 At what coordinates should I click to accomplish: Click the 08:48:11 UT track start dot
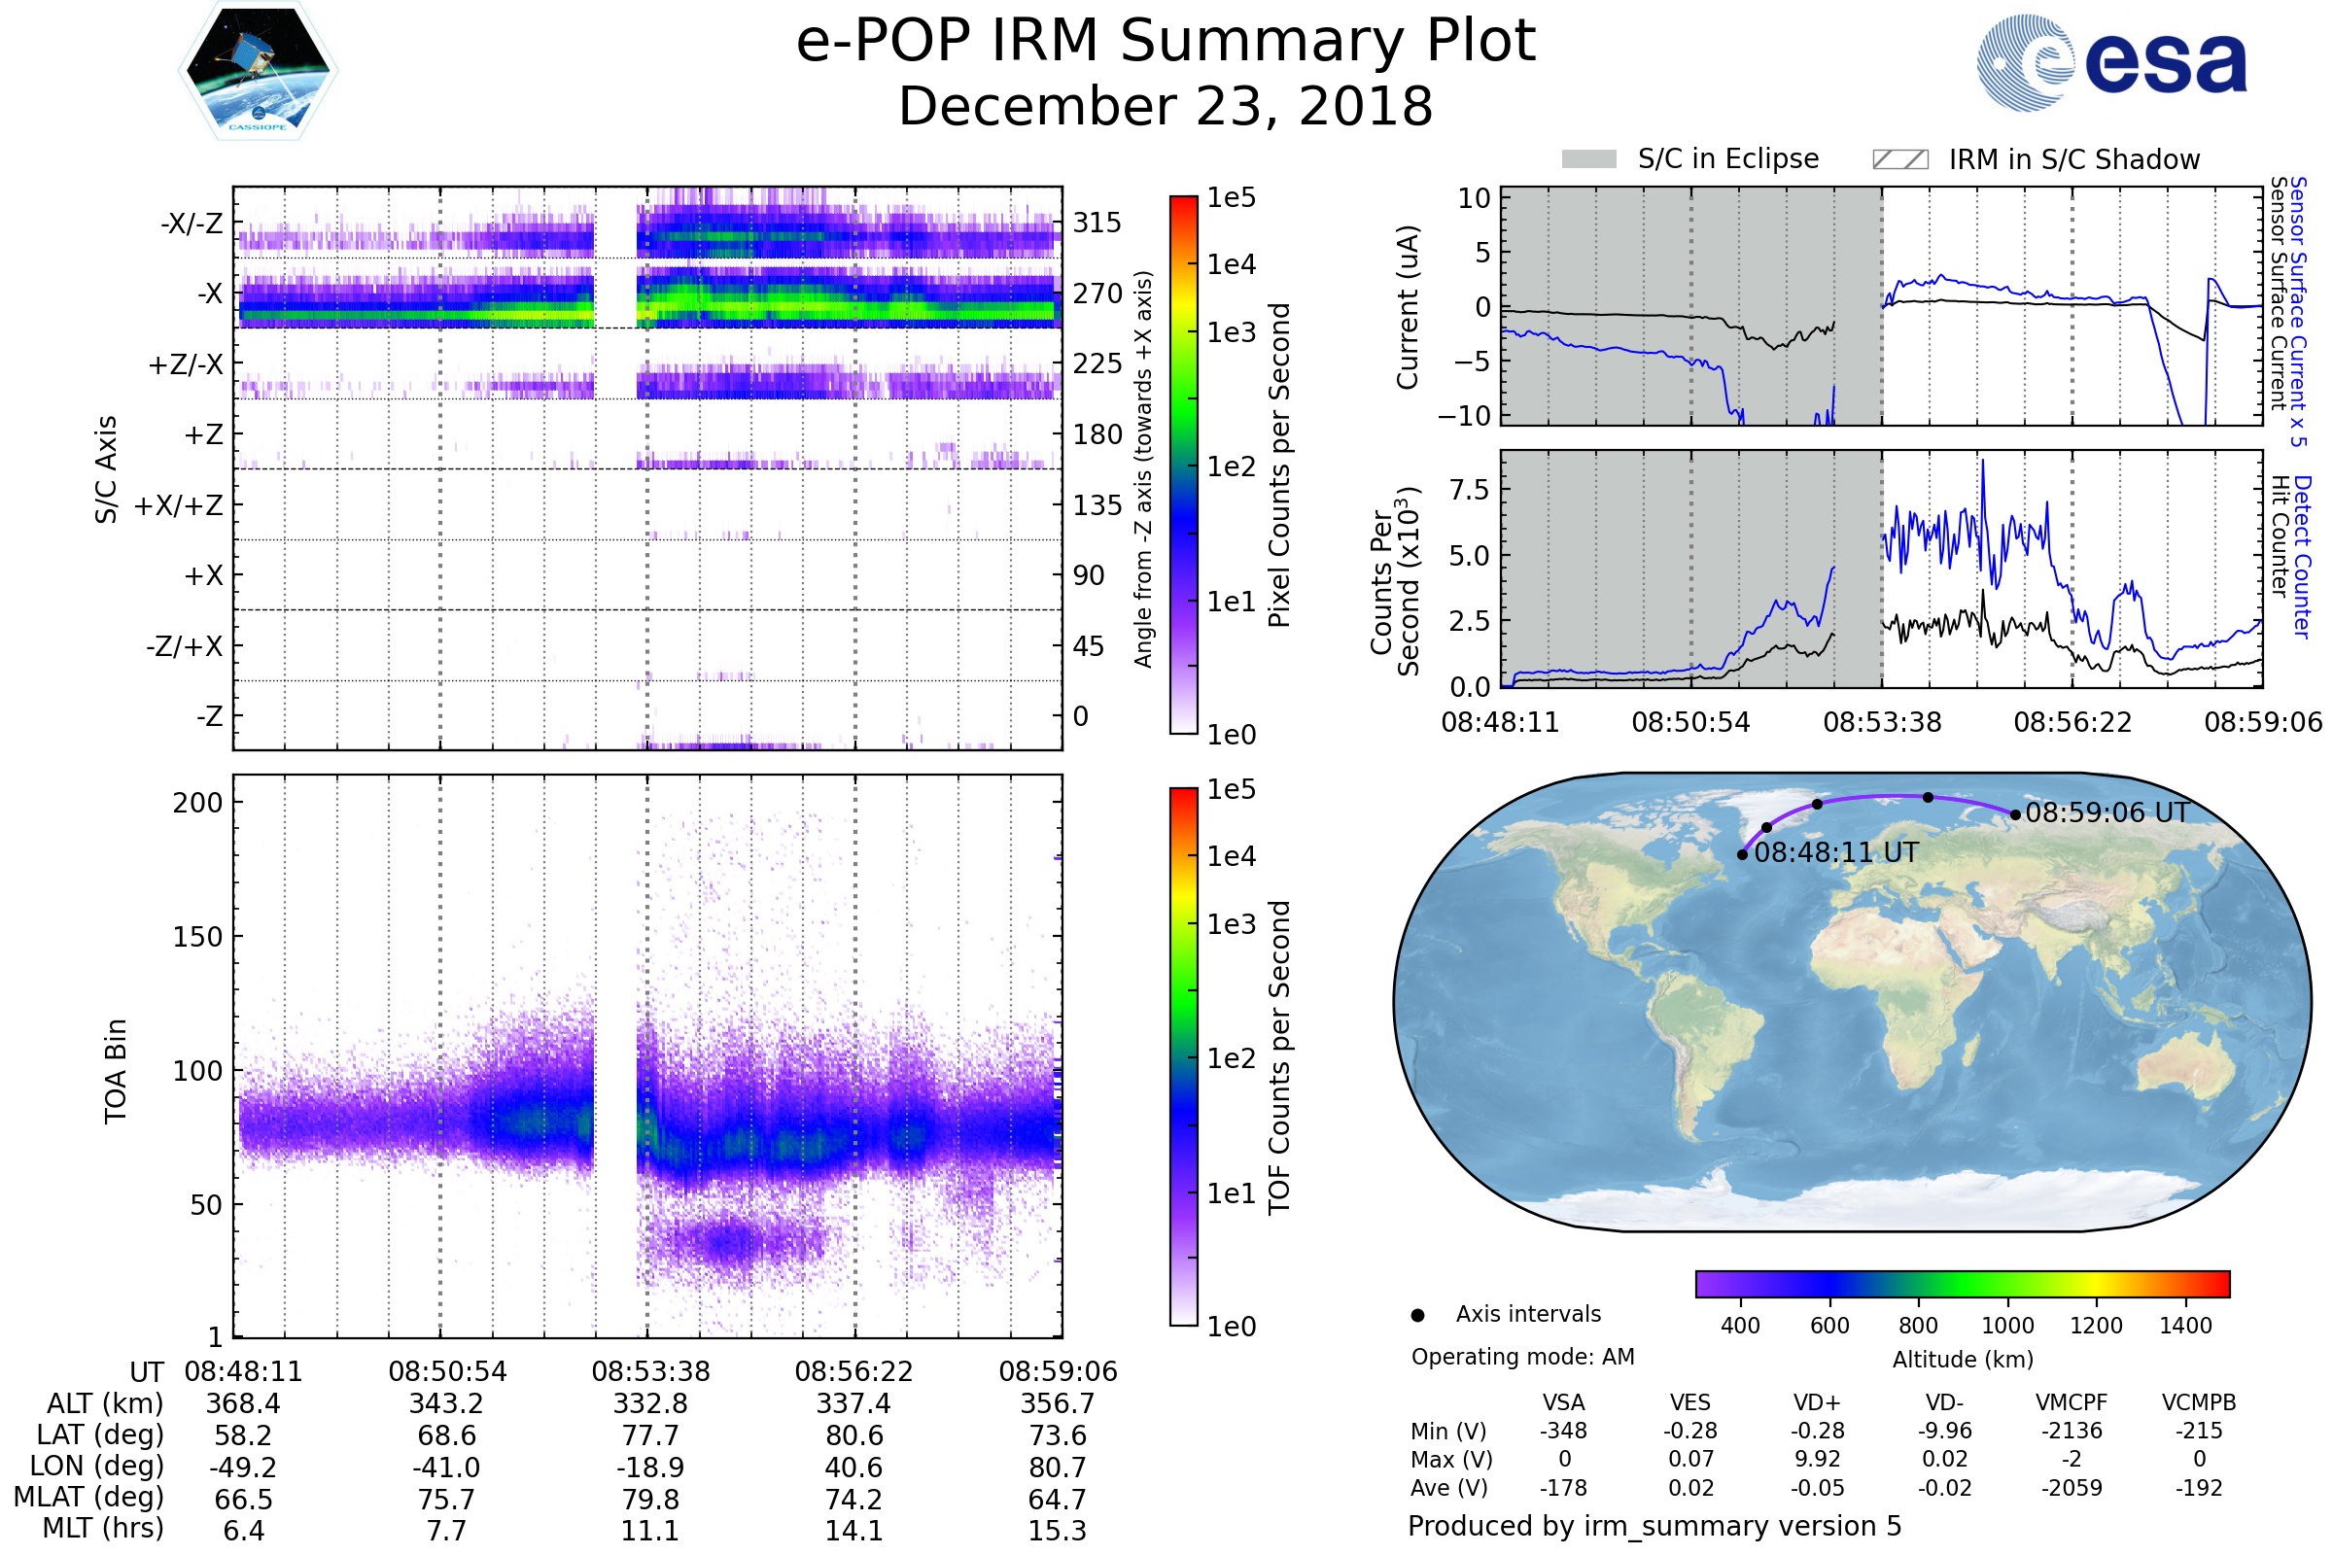click(1742, 855)
